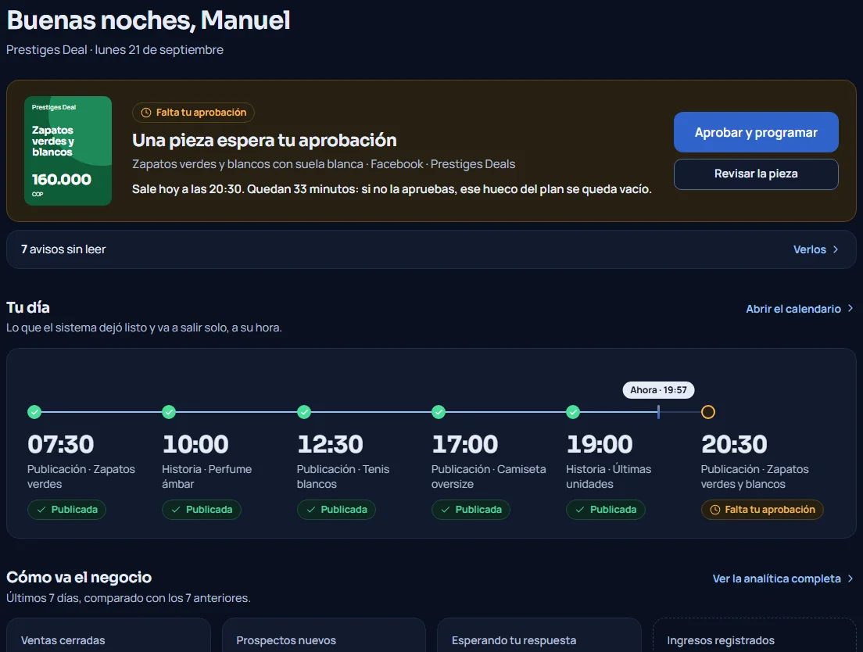Select the orange pending marker above 20:30

(x=708, y=412)
